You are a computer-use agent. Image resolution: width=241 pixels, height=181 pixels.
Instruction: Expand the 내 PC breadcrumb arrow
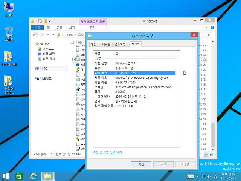pos(75,35)
